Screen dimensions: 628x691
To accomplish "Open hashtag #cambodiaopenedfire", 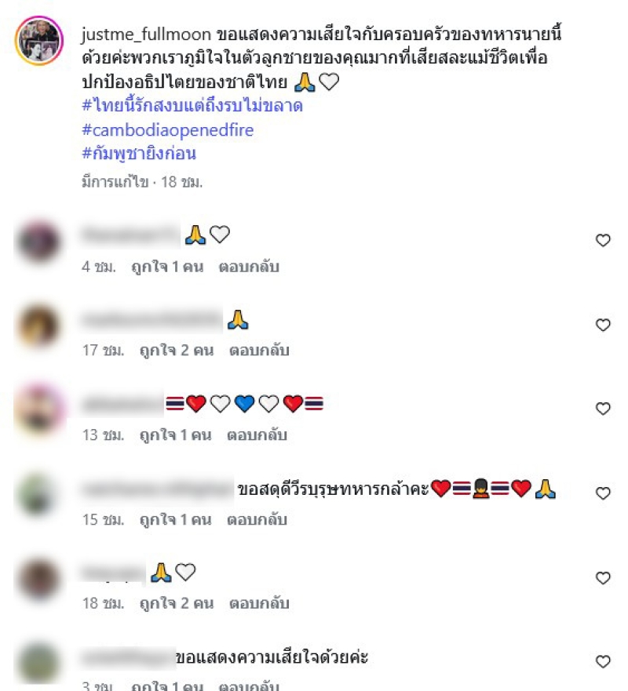I will coord(167,130).
